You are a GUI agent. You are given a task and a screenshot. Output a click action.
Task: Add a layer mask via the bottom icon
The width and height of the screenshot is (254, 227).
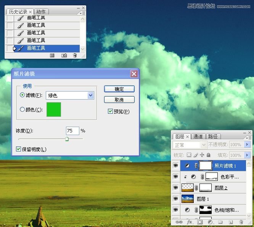200,222
